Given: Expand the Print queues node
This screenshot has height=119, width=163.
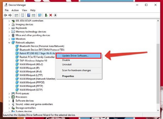Looking at the screenshot, I should (x=9, y=93).
